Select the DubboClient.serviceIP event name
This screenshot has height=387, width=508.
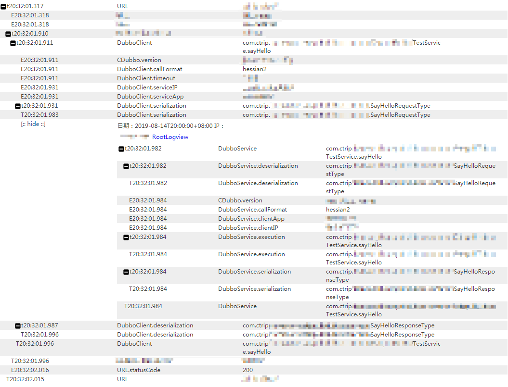(x=147, y=87)
